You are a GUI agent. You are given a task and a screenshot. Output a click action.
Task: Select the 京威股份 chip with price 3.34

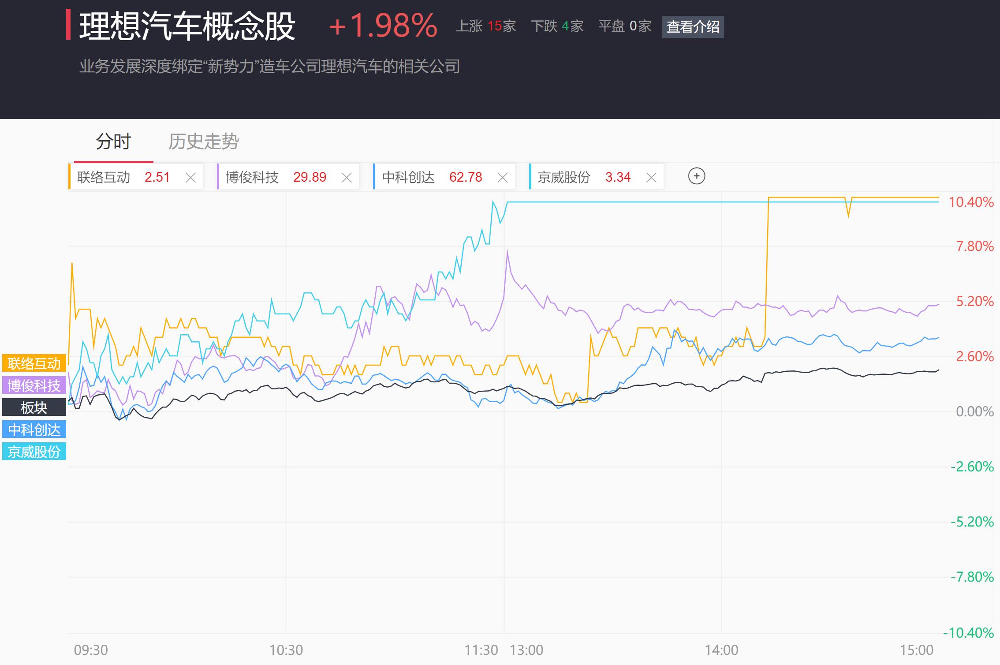(x=597, y=177)
